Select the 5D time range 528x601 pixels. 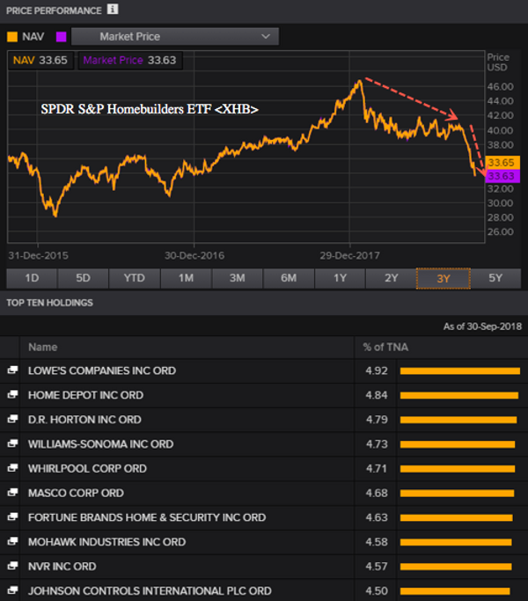84,278
